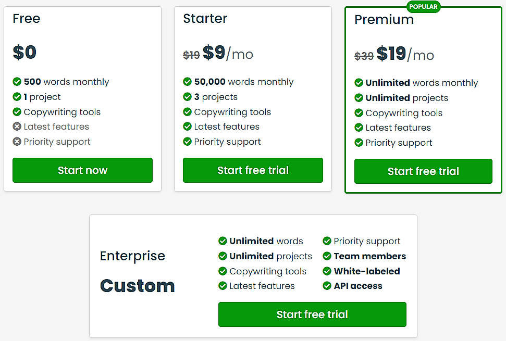Image resolution: width=506 pixels, height=341 pixels.
Task: Start the Enterprise plan free trial
Action: (312, 314)
